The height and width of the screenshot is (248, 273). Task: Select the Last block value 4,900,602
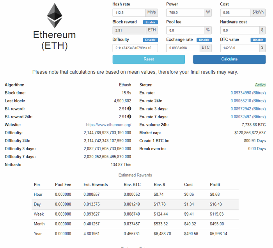(122, 101)
